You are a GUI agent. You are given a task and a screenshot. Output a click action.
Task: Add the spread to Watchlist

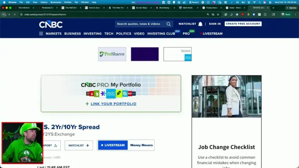pyautogui.click(x=79, y=145)
